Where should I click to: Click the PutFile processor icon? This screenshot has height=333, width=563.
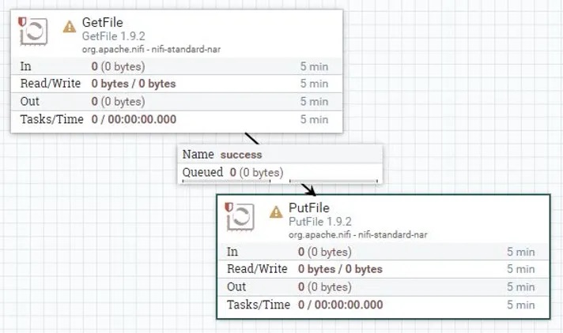pyautogui.click(x=240, y=217)
